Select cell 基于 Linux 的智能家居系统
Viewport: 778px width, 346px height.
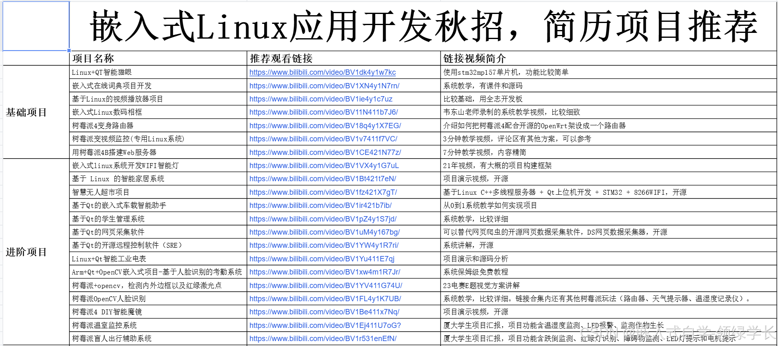158,179
